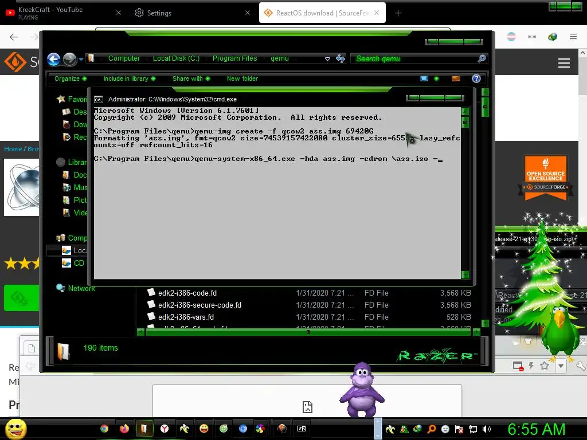Image resolution: width=587 pixels, height=440 pixels.
Task: Click the volume speaker tray icon
Action: (x=487, y=429)
